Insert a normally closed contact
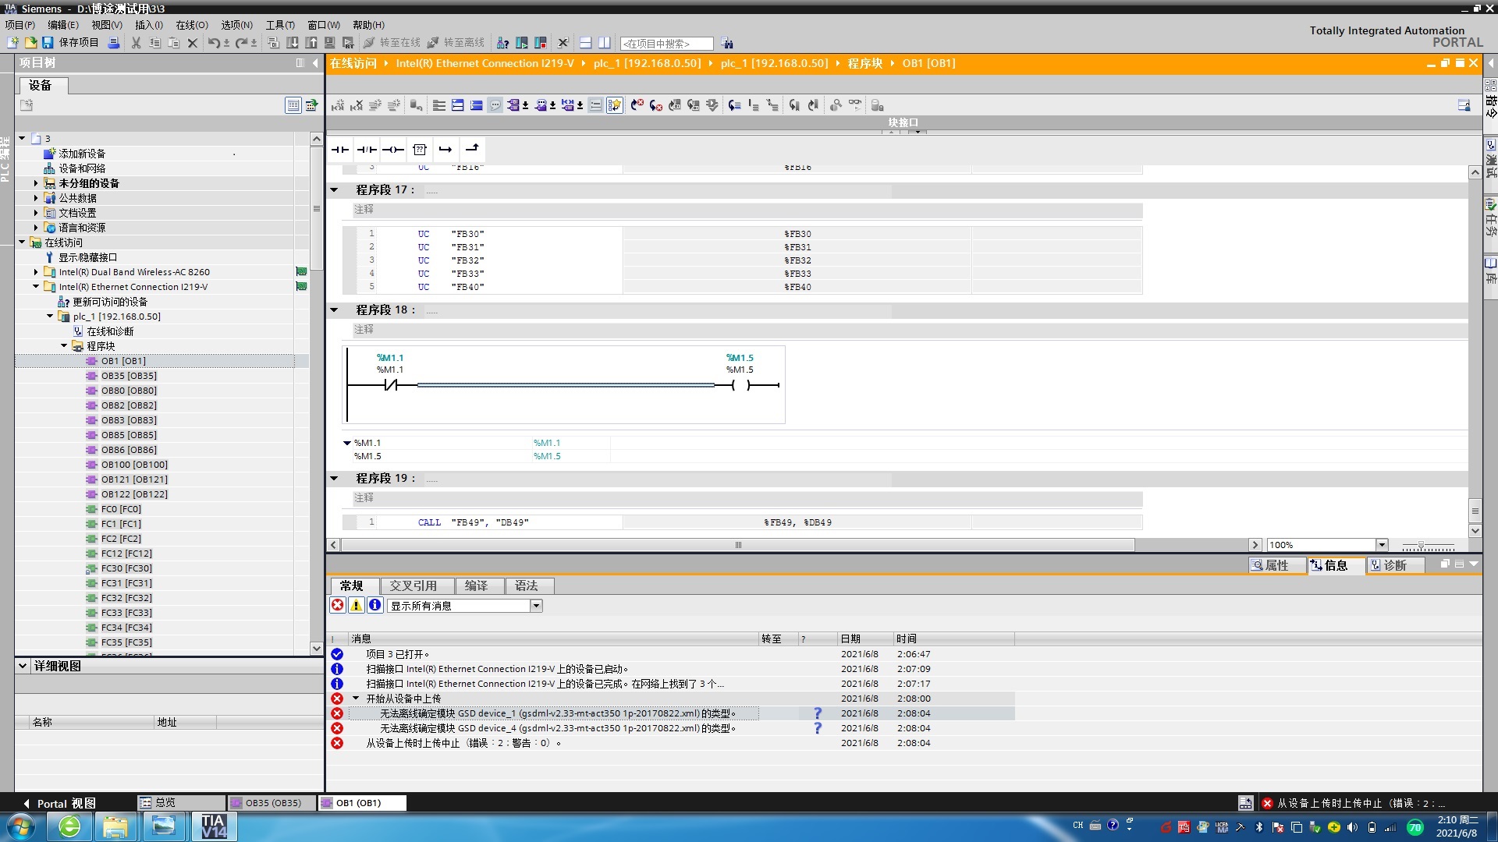 click(x=367, y=149)
